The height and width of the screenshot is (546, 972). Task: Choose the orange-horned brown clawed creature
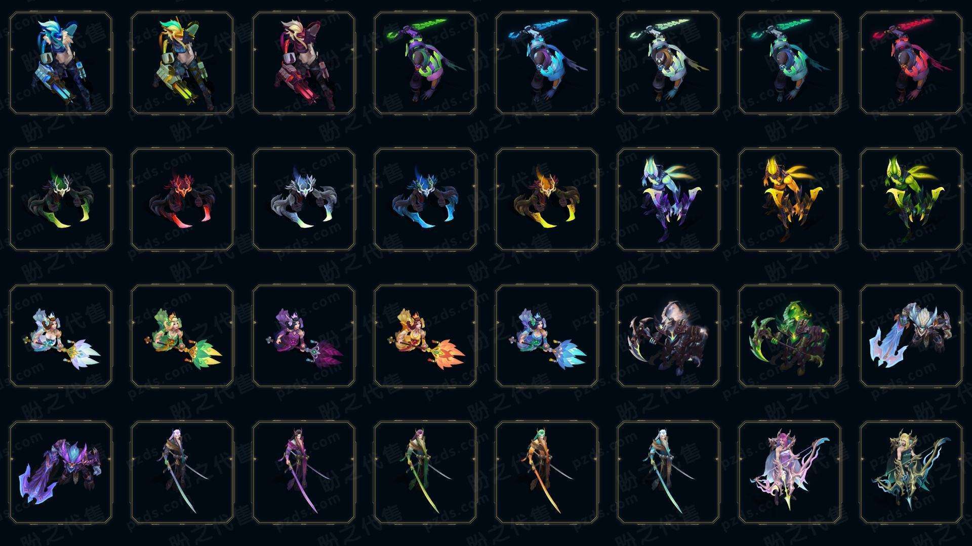(x=547, y=200)
